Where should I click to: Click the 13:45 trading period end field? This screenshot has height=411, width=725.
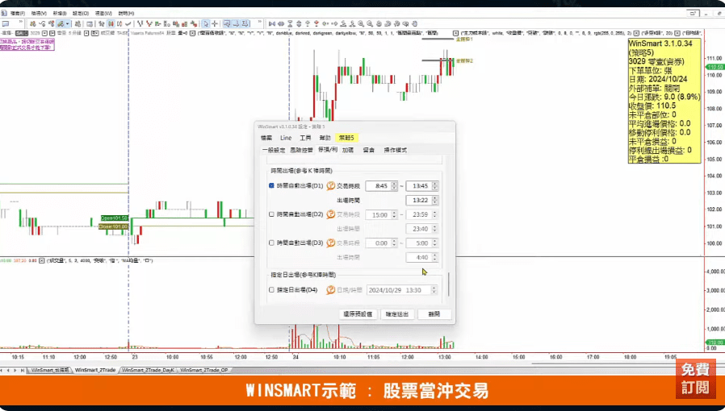pos(422,186)
